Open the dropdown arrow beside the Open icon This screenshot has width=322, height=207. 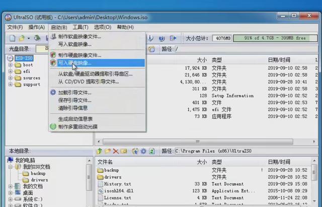(x=29, y=38)
